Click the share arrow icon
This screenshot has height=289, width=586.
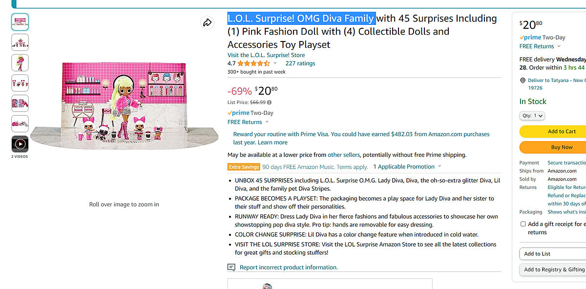point(207,23)
